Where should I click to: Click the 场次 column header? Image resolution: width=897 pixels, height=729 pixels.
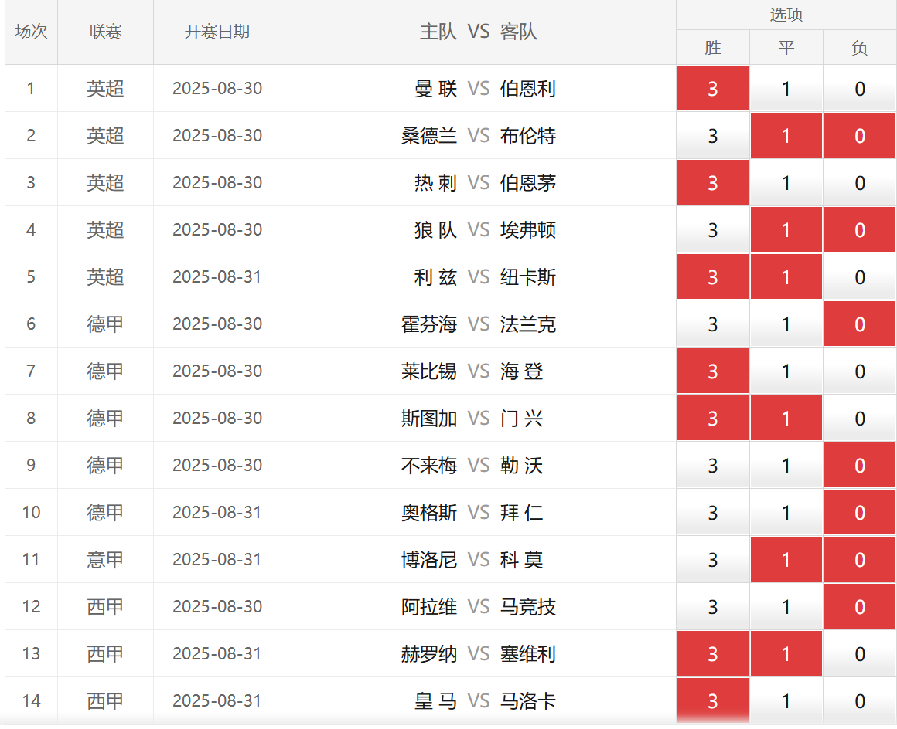(31, 32)
